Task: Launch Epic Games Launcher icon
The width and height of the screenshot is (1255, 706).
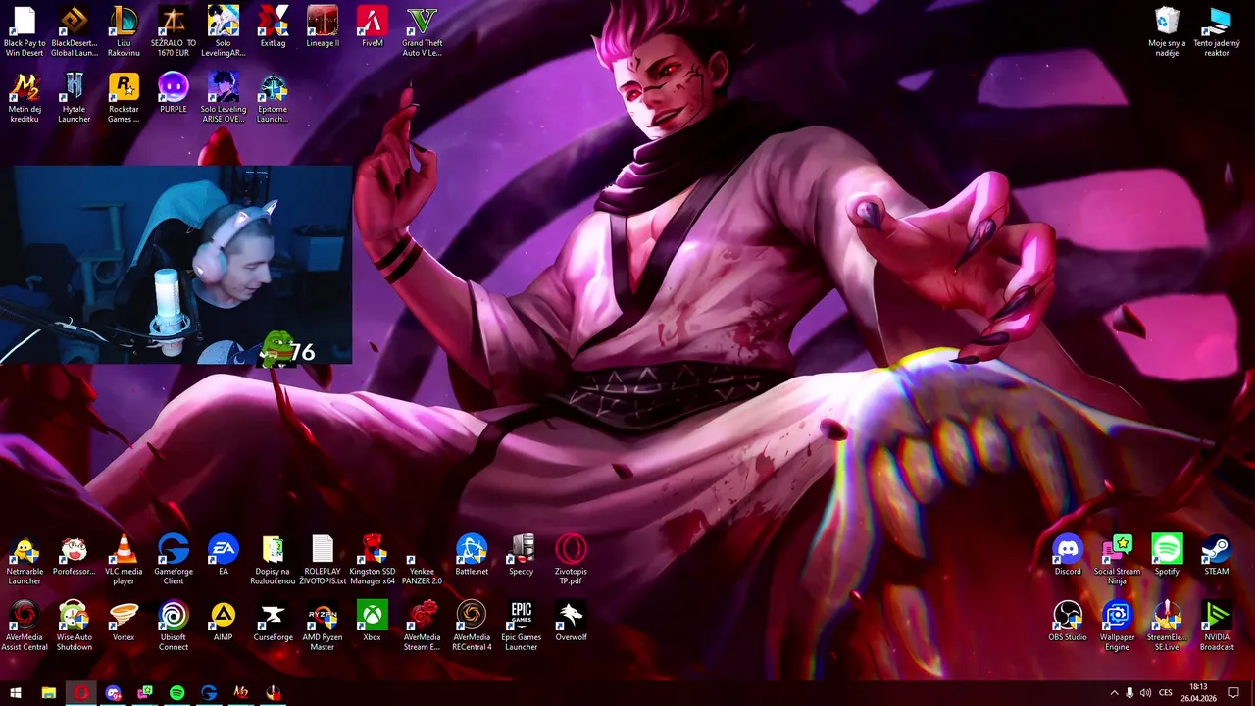Action: tap(522, 627)
